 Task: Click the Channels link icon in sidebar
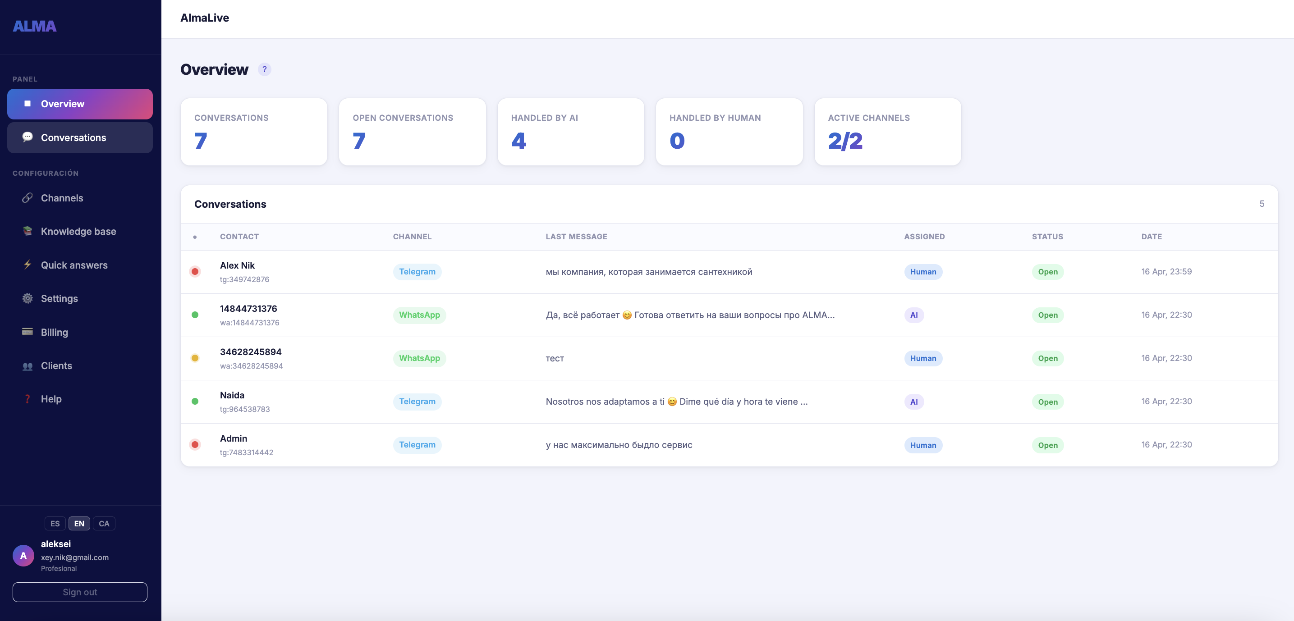coord(28,198)
